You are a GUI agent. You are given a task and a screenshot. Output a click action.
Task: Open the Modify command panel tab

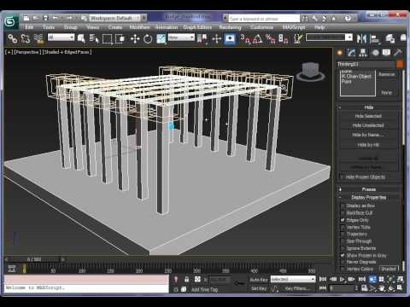(x=351, y=53)
